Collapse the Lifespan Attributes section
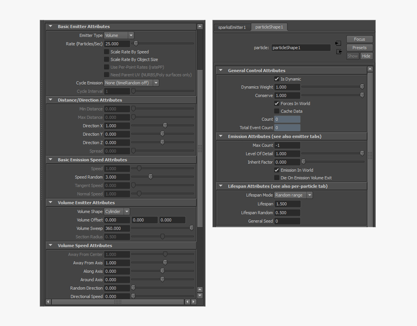This screenshot has height=326, width=417. coord(221,186)
